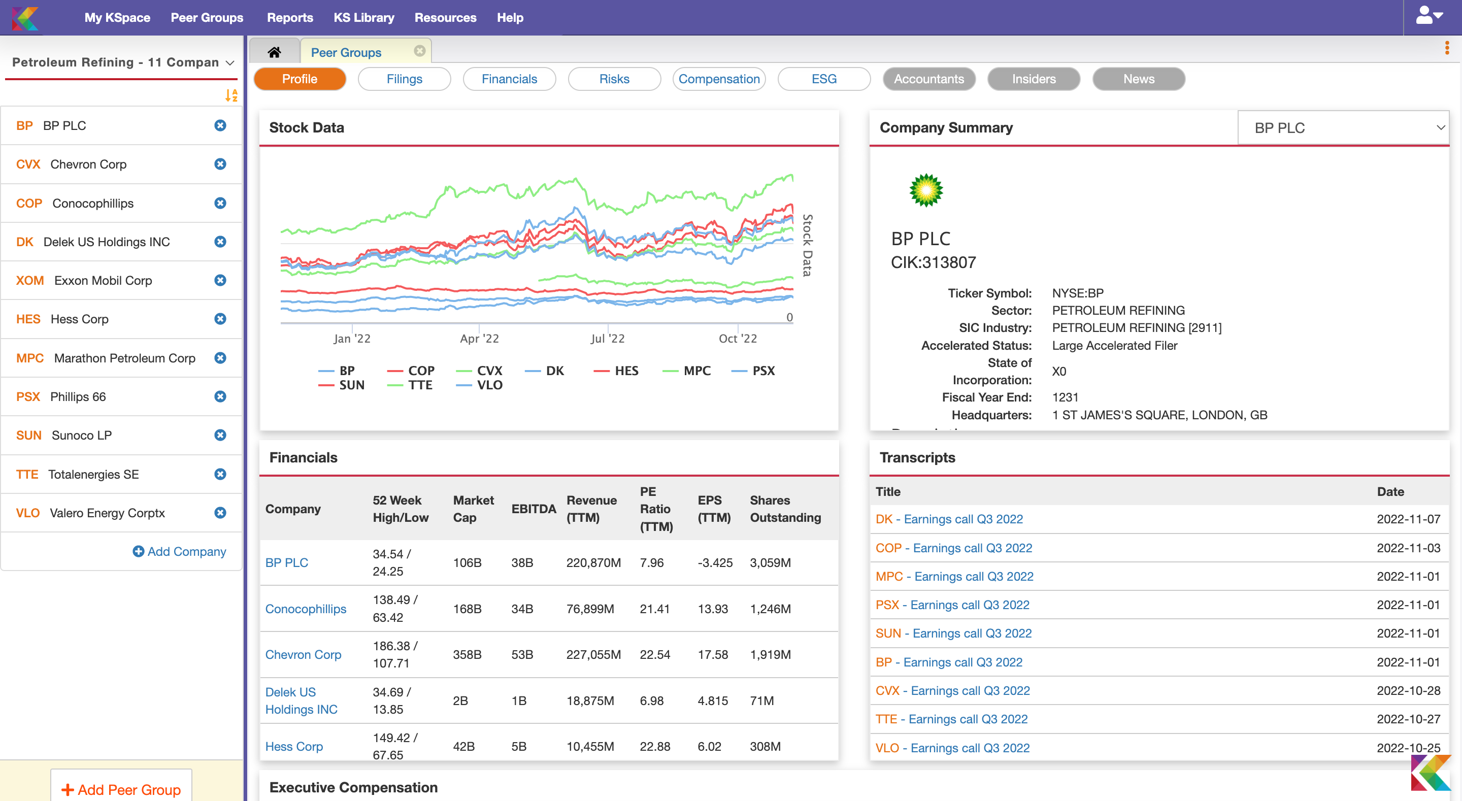Image resolution: width=1462 pixels, height=801 pixels.
Task: Click the BP sunburst company logo
Action: [925, 191]
